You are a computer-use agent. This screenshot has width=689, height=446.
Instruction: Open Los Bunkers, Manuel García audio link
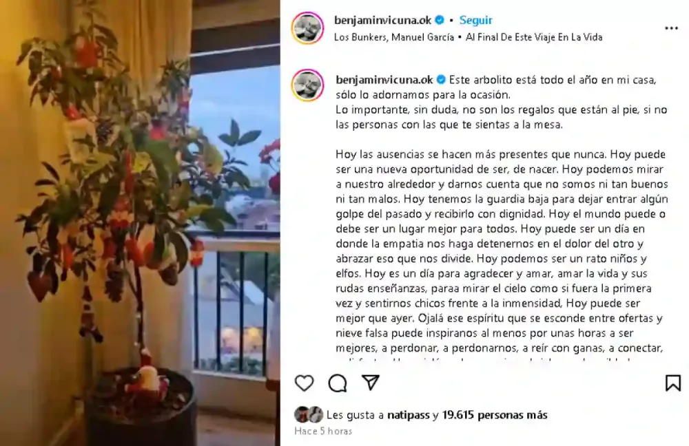point(393,37)
